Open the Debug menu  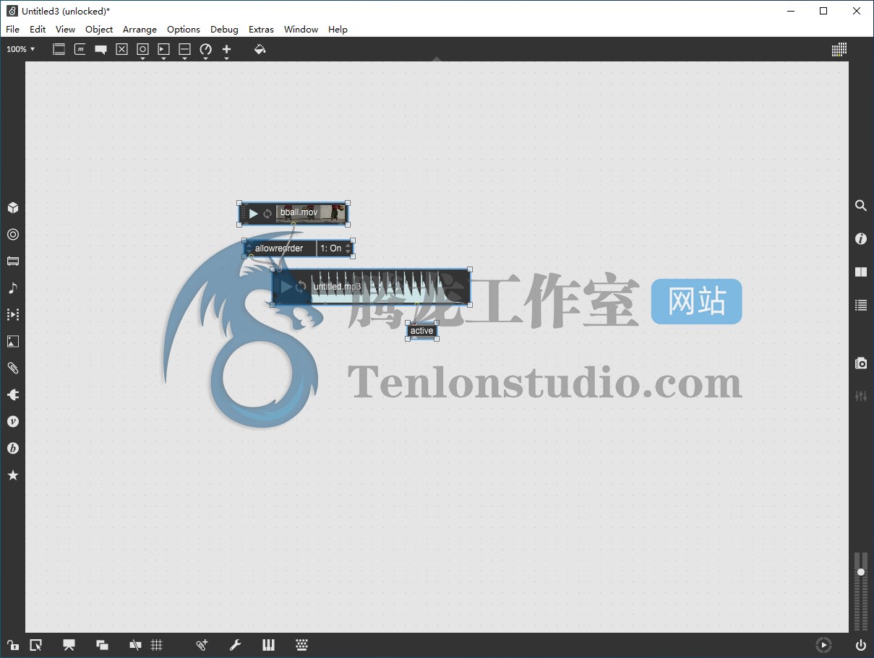click(224, 30)
